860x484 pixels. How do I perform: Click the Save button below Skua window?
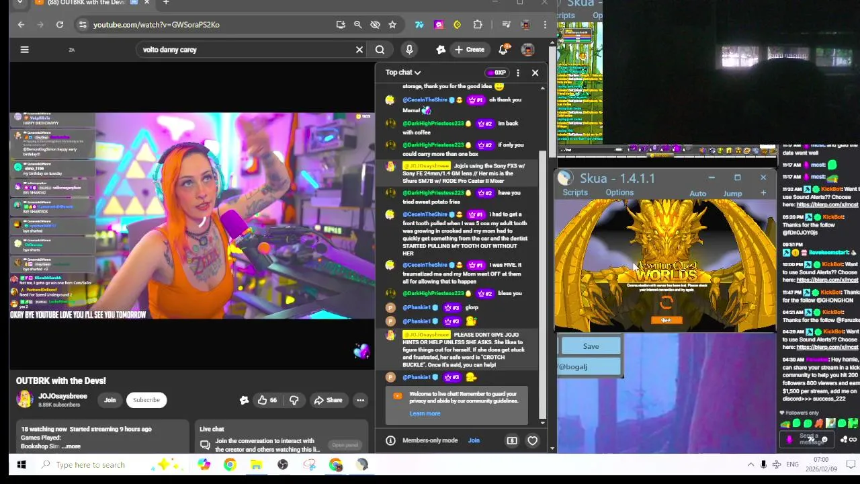click(591, 346)
